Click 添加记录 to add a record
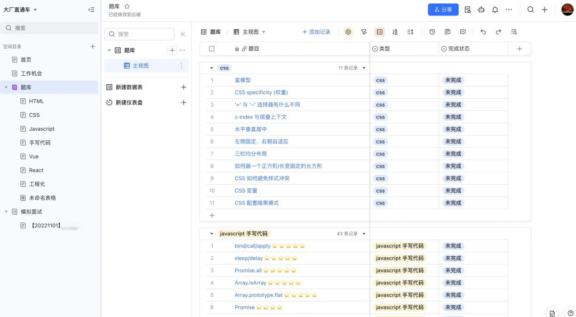The height and width of the screenshot is (317, 576). (x=316, y=32)
